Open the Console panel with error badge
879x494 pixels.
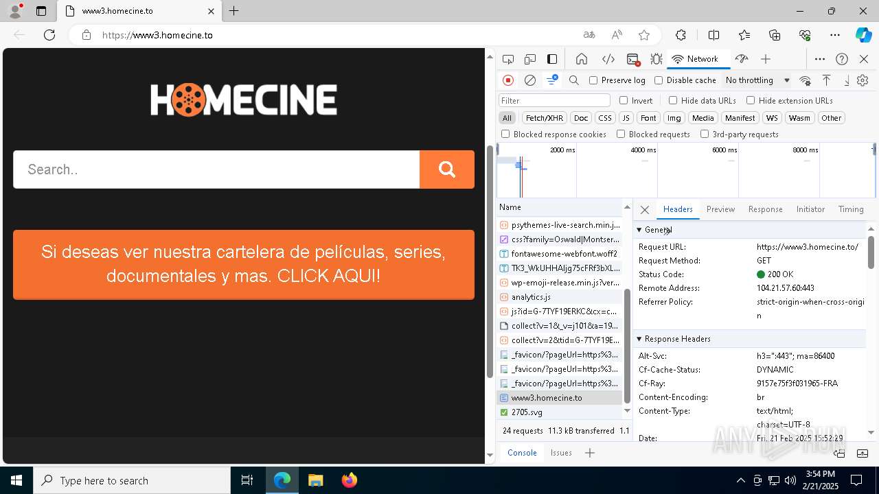(633, 59)
